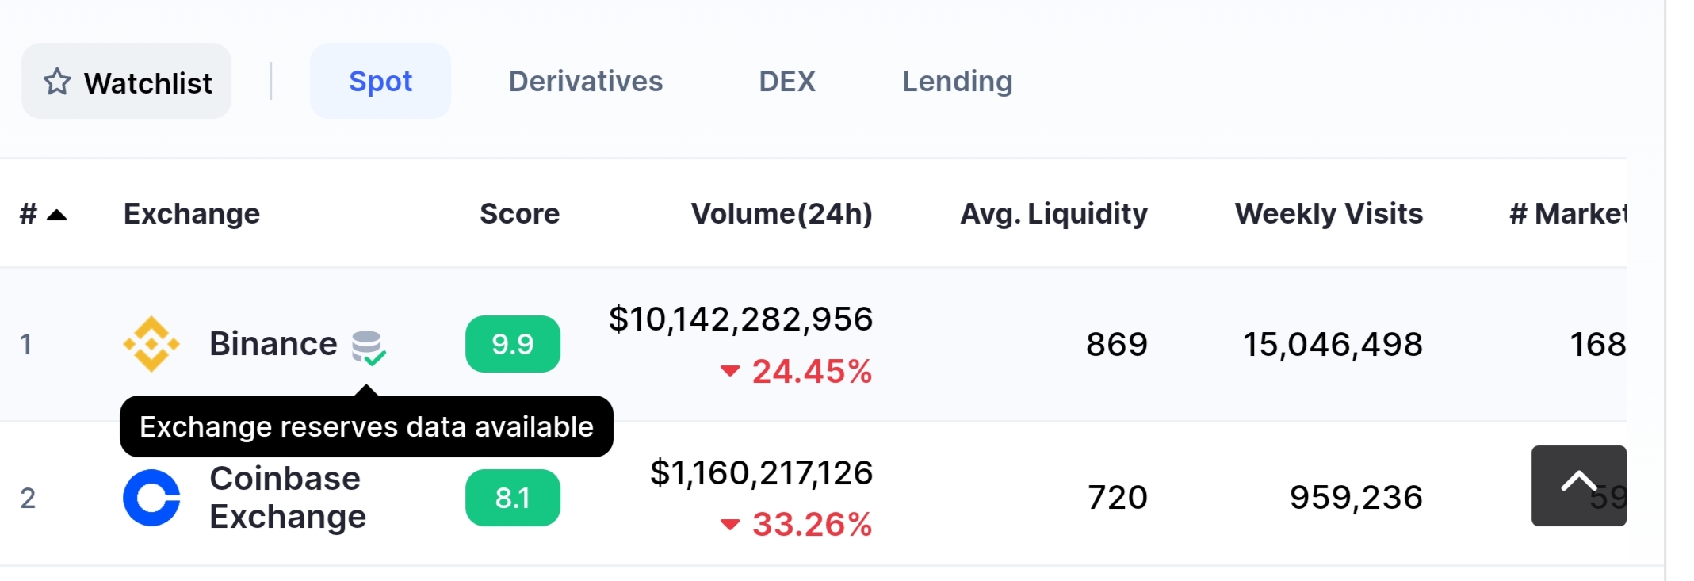This screenshot has width=1694, height=581.
Task: Click the Coinbase Exchange logo icon
Action: click(x=151, y=498)
